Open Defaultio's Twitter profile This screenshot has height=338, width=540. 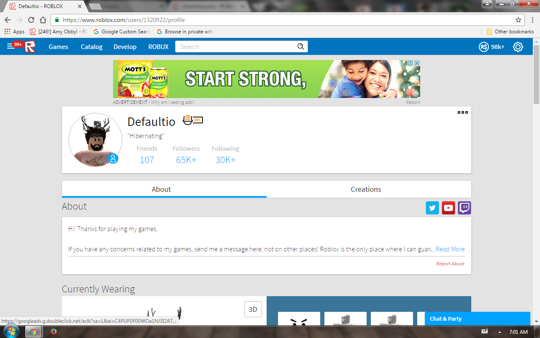click(432, 208)
